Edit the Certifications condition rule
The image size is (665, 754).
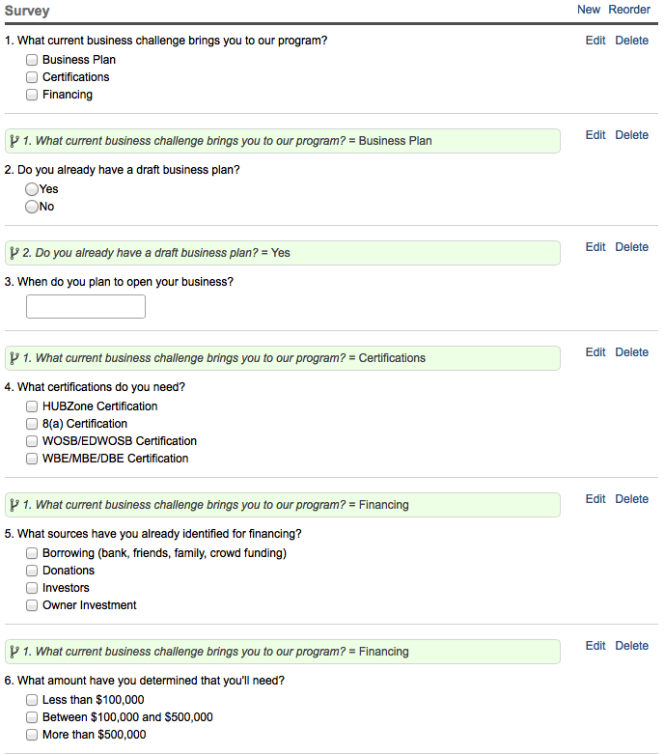[596, 352]
